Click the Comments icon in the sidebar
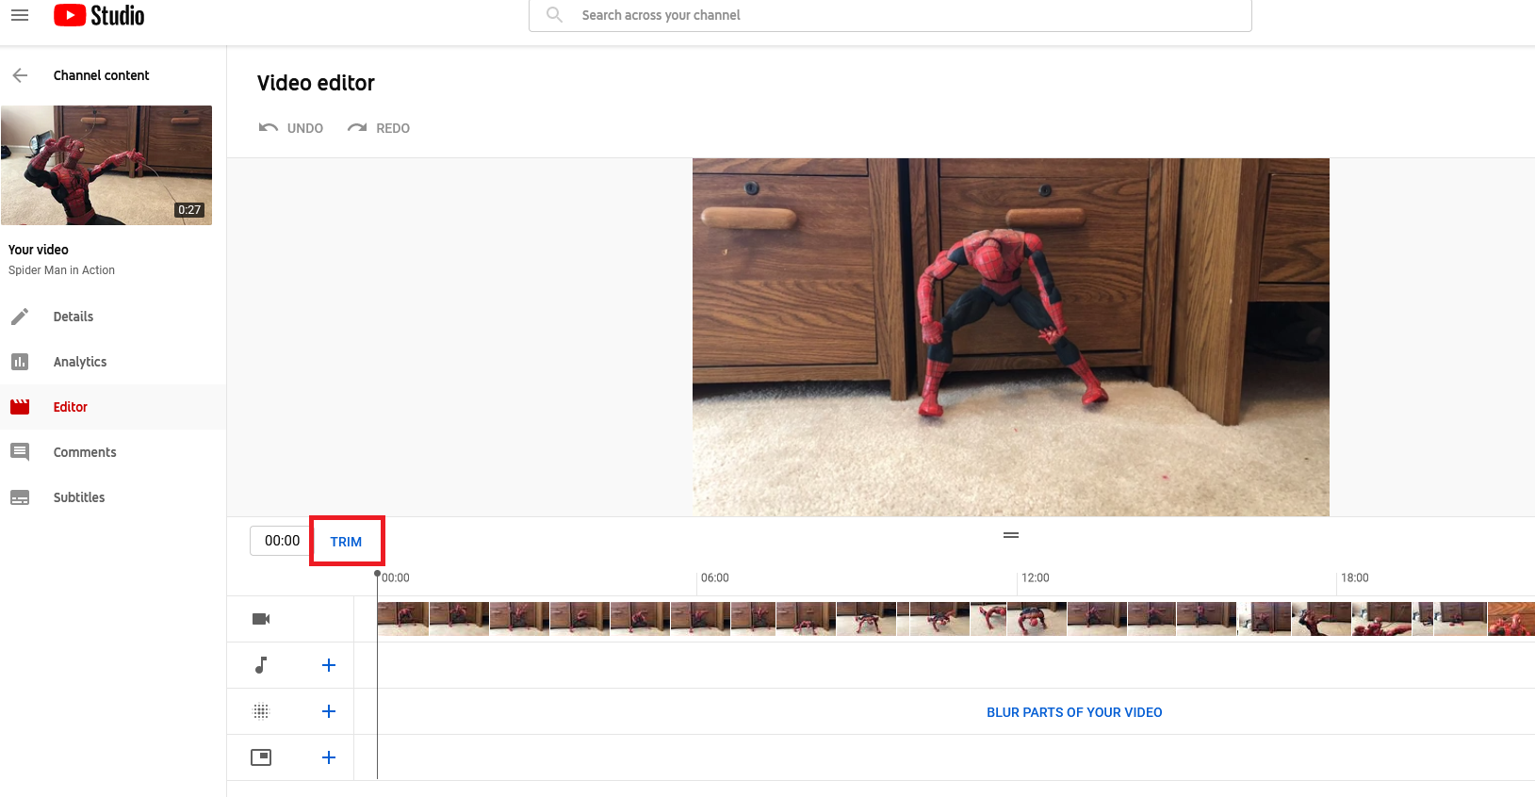This screenshot has height=797, width=1535. coord(20,452)
